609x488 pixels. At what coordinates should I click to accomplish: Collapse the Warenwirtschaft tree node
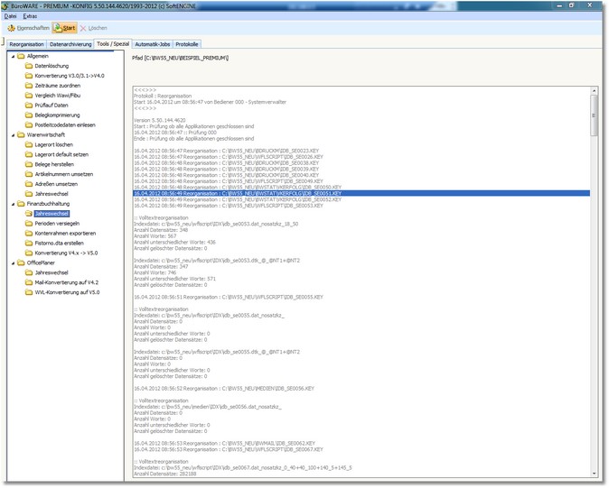(x=12, y=134)
